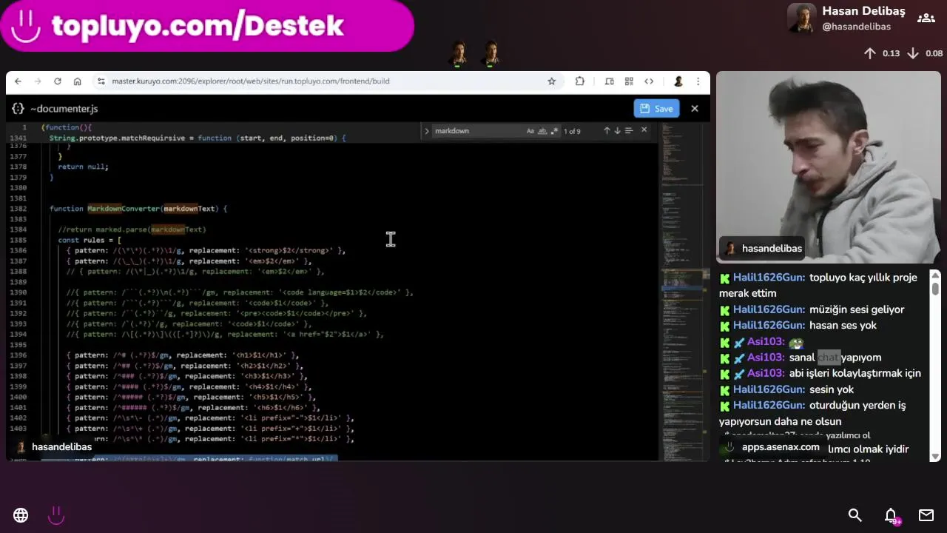Reload the browser page

pos(58,81)
